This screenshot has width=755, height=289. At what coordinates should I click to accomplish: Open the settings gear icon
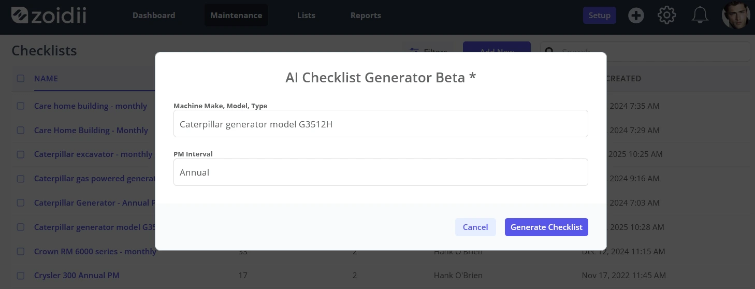[667, 16]
